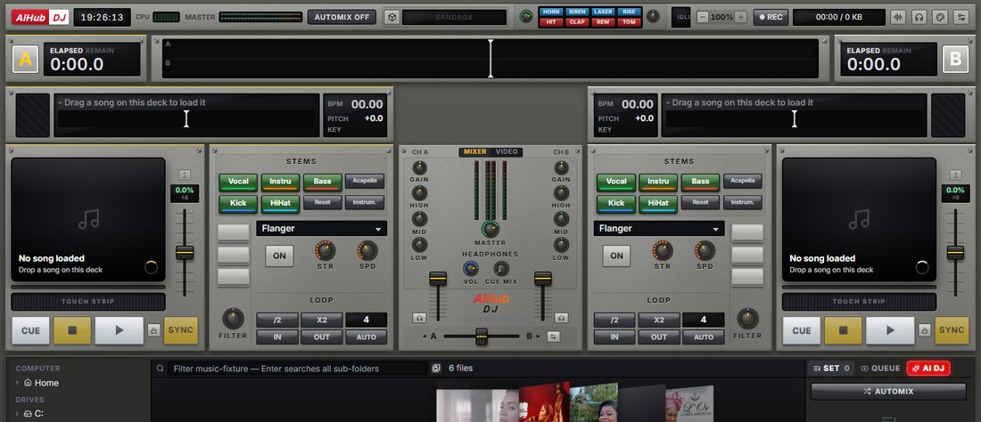Click the crossfader handle

click(x=481, y=336)
